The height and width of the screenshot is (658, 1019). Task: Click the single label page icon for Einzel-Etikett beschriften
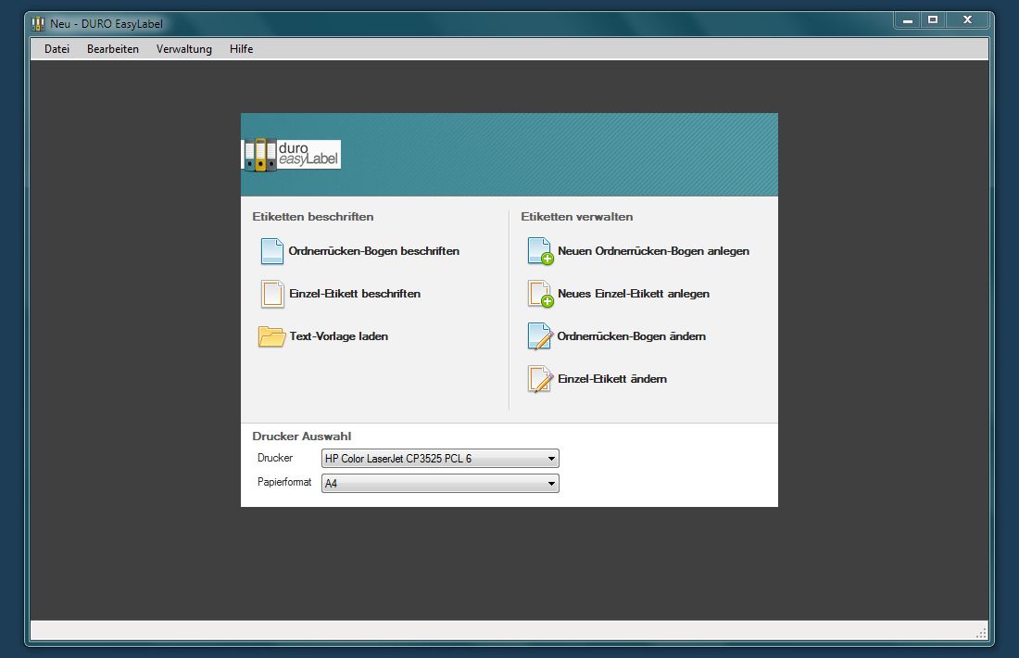tap(272, 294)
